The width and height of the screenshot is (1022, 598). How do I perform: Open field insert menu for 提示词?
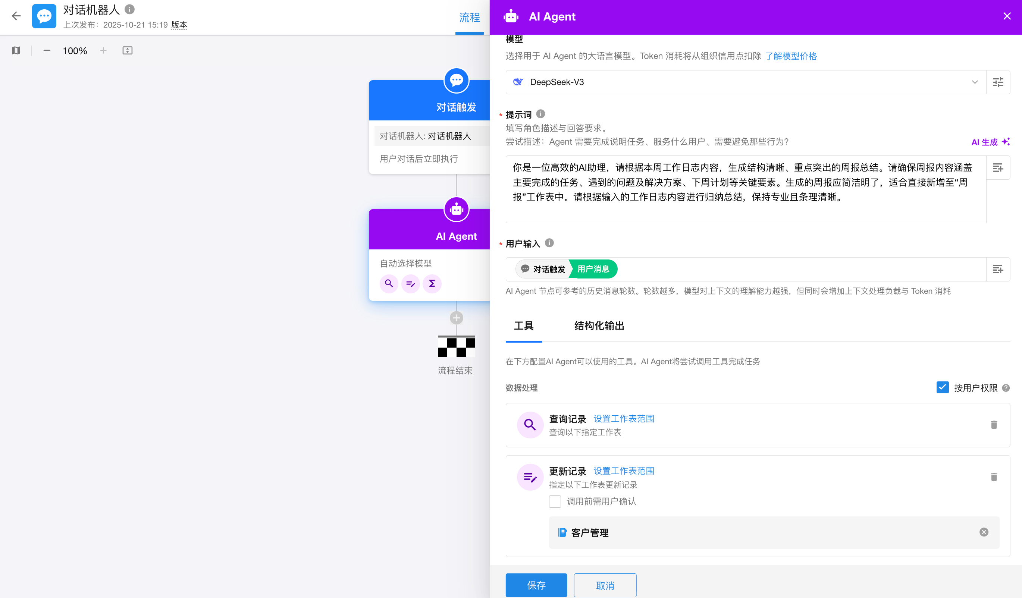click(998, 168)
